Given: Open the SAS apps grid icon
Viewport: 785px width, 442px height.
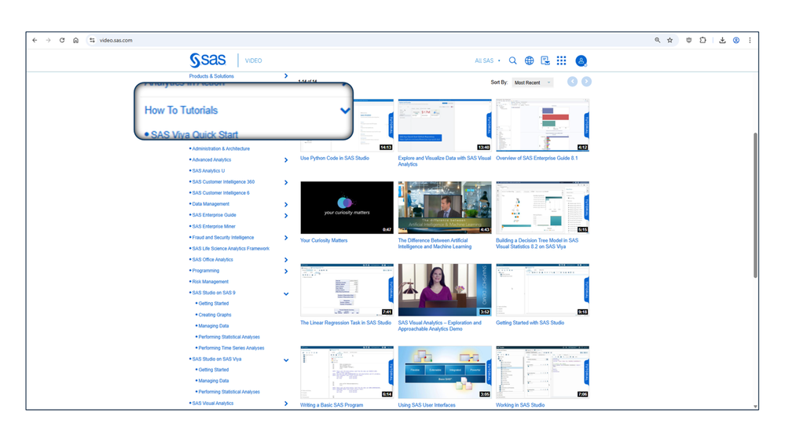Looking at the screenshot, I should point(562,60).
